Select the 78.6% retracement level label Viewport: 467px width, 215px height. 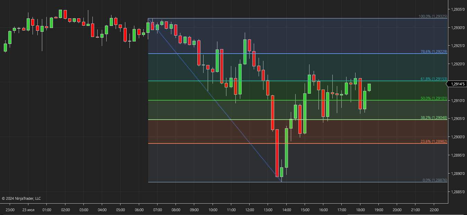point(433,52)
